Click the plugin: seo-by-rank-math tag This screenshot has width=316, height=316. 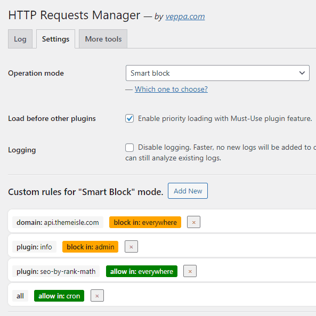tap(56, 271)
